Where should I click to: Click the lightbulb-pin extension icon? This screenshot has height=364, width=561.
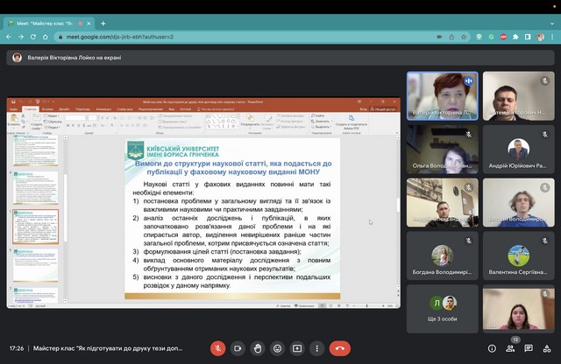tap(479, 37)
